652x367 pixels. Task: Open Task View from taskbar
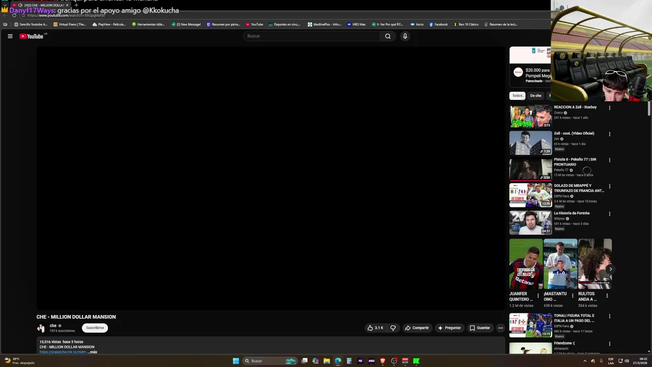[304, 361]
